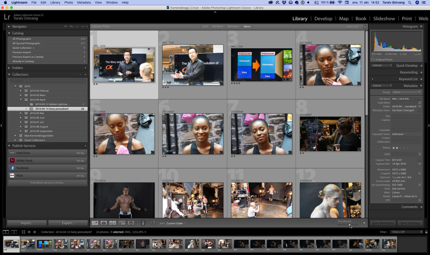
Task: Click Set Up for Hard Drive service
Action: coord(80,153)
